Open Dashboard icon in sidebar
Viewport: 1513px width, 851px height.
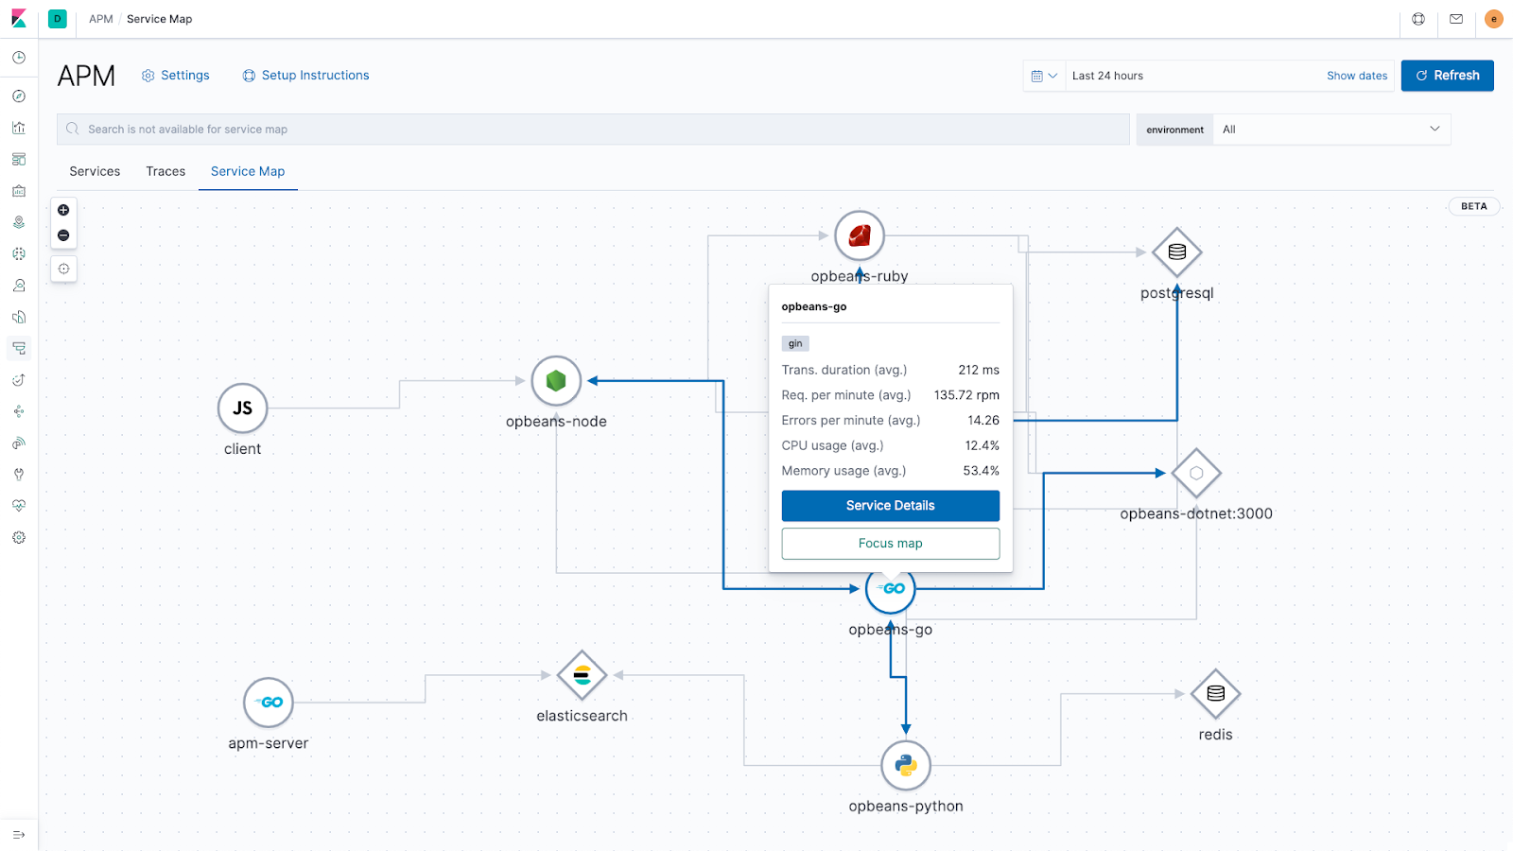[x=19, y=159]
